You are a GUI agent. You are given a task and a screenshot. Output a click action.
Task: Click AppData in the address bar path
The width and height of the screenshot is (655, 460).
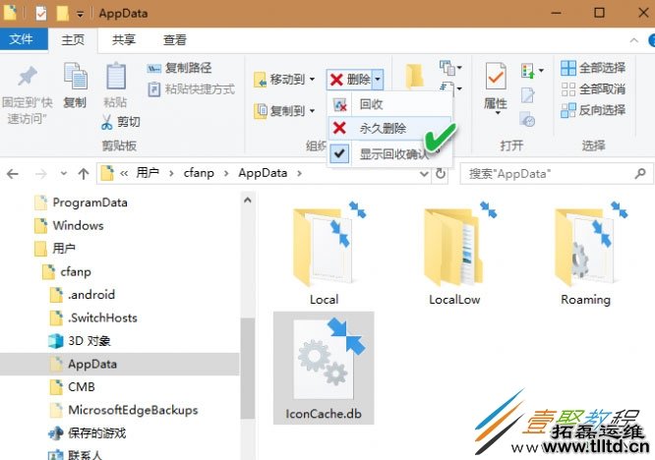click(263, 173)
